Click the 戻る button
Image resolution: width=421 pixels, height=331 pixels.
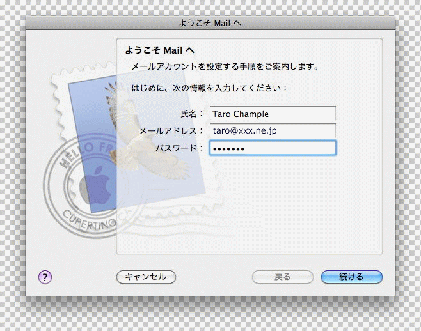pos(282,277)
